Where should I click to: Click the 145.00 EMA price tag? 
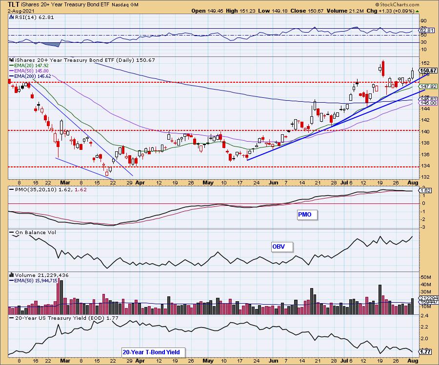tap(428, 103)
